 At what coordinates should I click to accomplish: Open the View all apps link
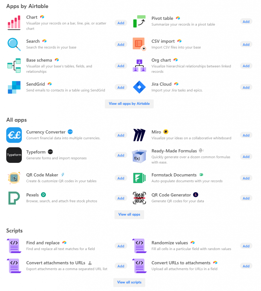tap(129, 215)
